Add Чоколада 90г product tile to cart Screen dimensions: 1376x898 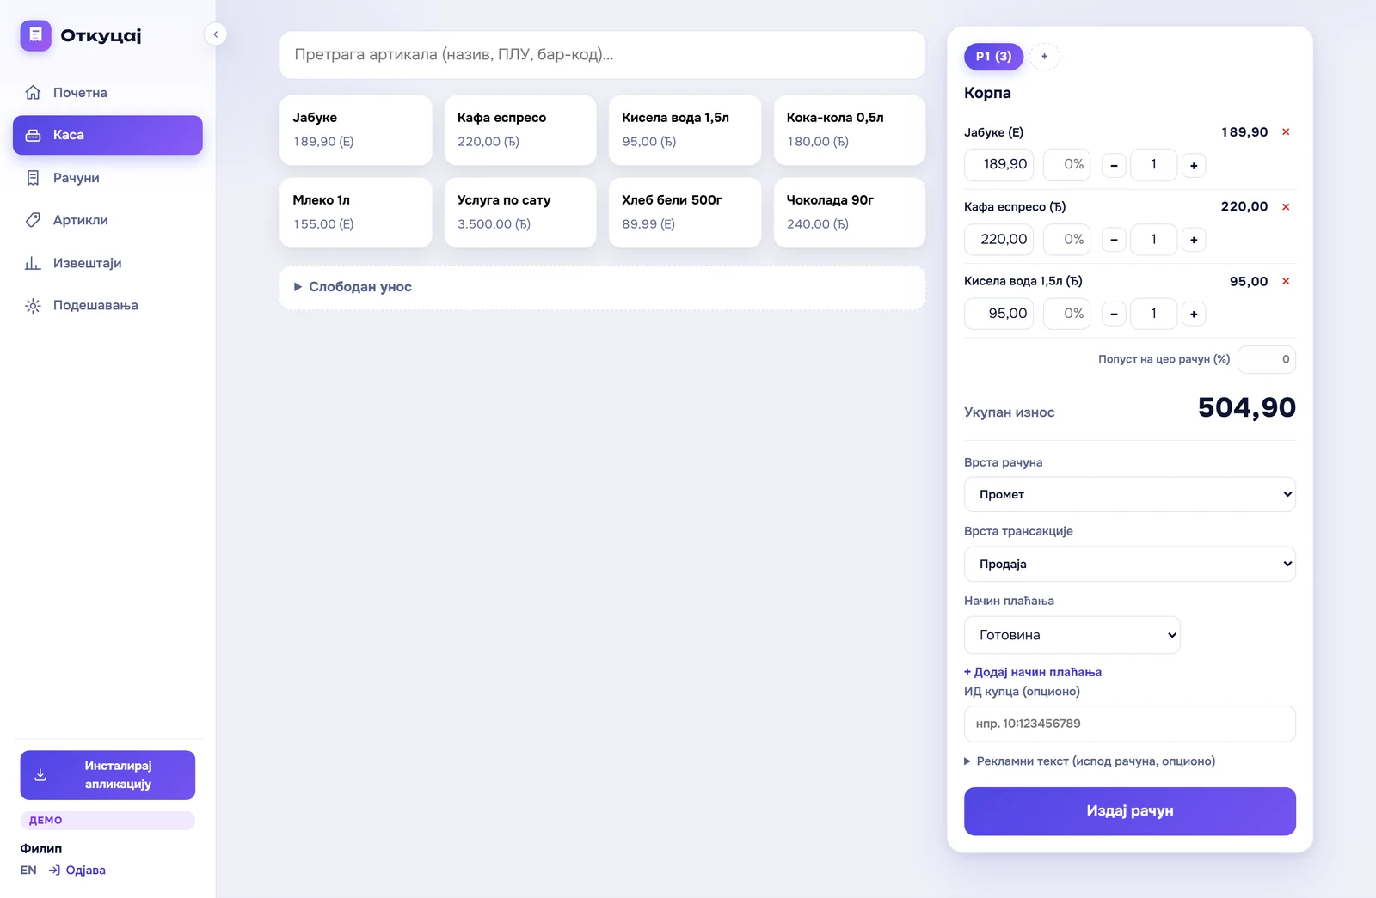(x=849, y=212)
